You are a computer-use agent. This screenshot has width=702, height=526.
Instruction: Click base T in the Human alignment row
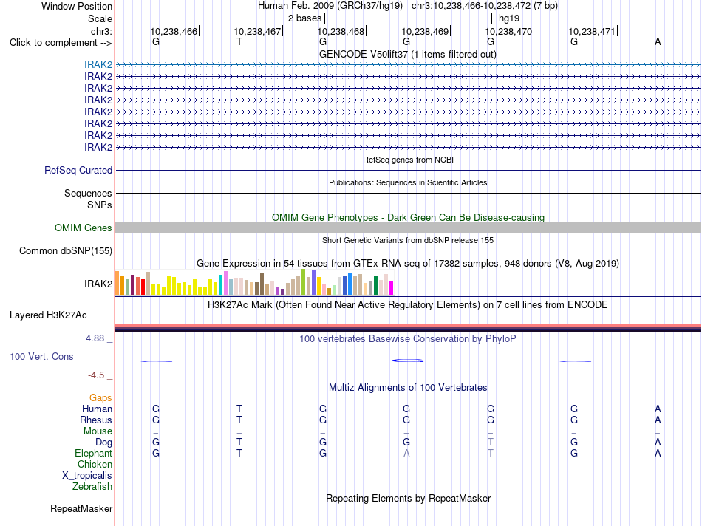pyautogui.click(x=239, y=409)
